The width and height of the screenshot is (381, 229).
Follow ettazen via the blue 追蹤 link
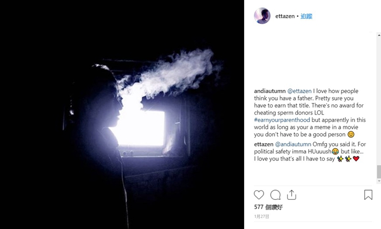[306, 16]
